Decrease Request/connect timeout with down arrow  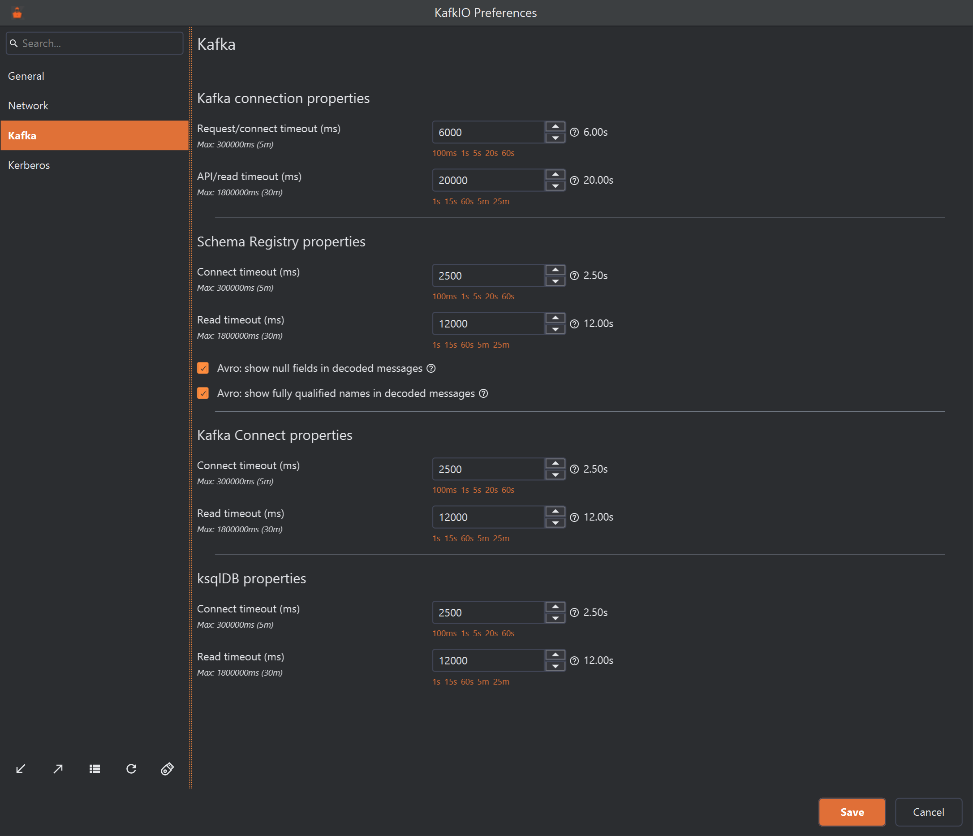pyautogui.click(x=555, y=138)
